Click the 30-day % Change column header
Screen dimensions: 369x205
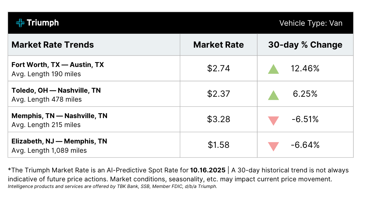click(x=305, y=45)
